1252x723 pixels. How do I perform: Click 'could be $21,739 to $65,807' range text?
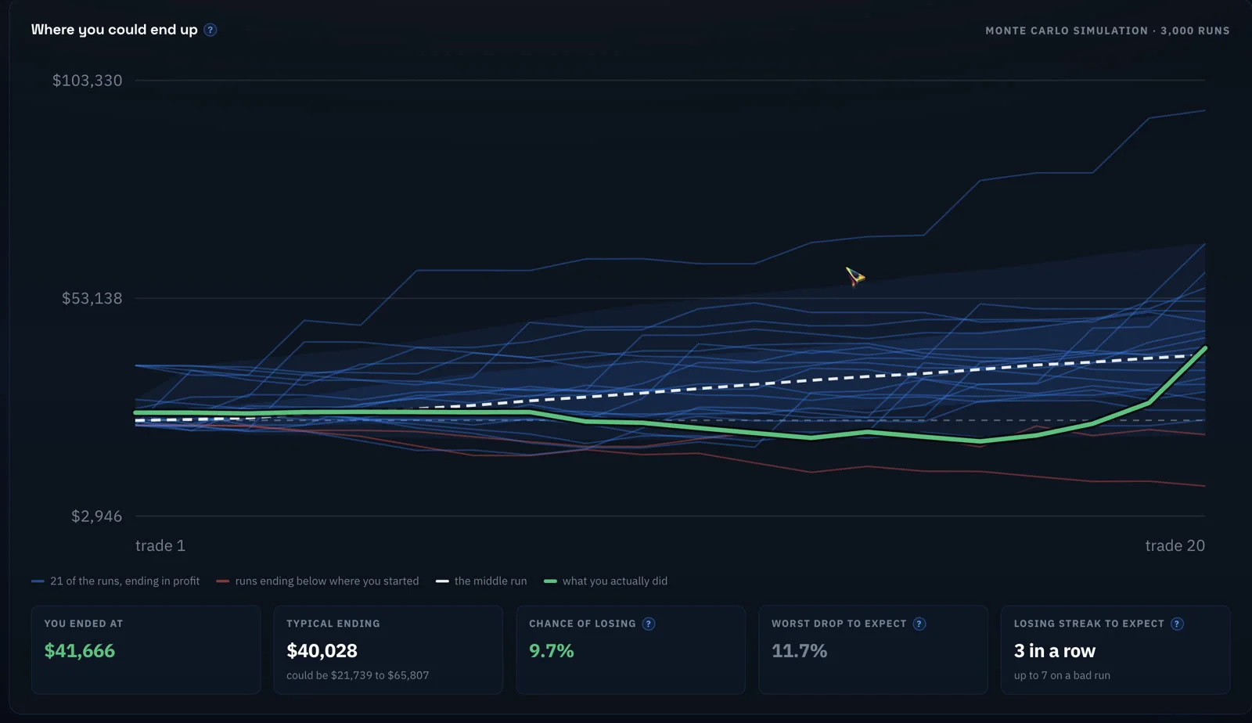[x=358, y=675]
